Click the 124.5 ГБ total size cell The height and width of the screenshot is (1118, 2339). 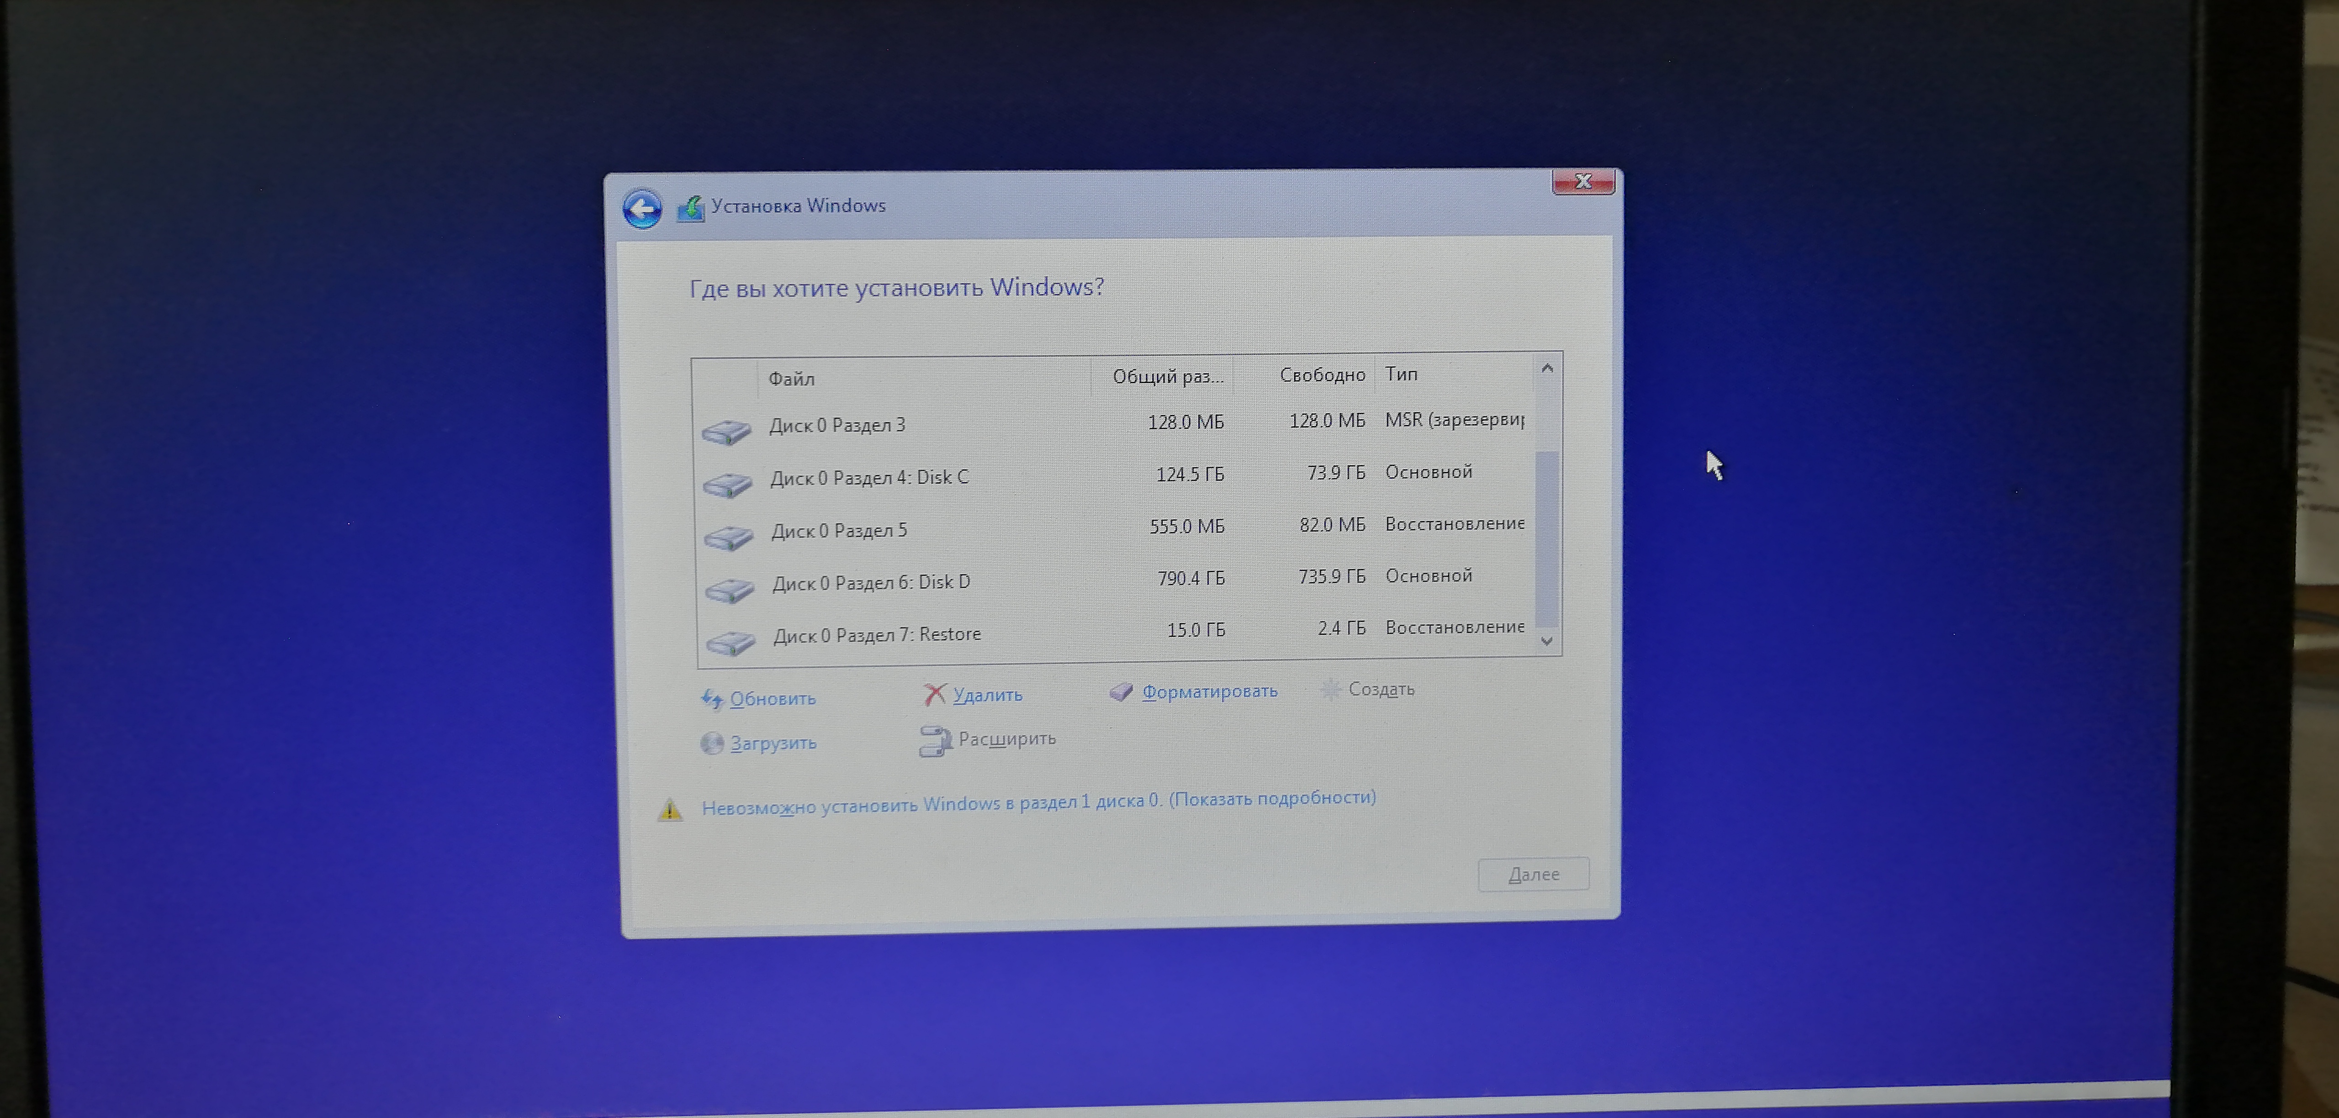[x=1190, y=475]
